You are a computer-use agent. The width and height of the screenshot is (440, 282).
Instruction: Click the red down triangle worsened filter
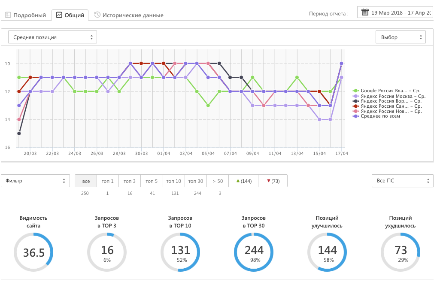click(x=269, y=181)
